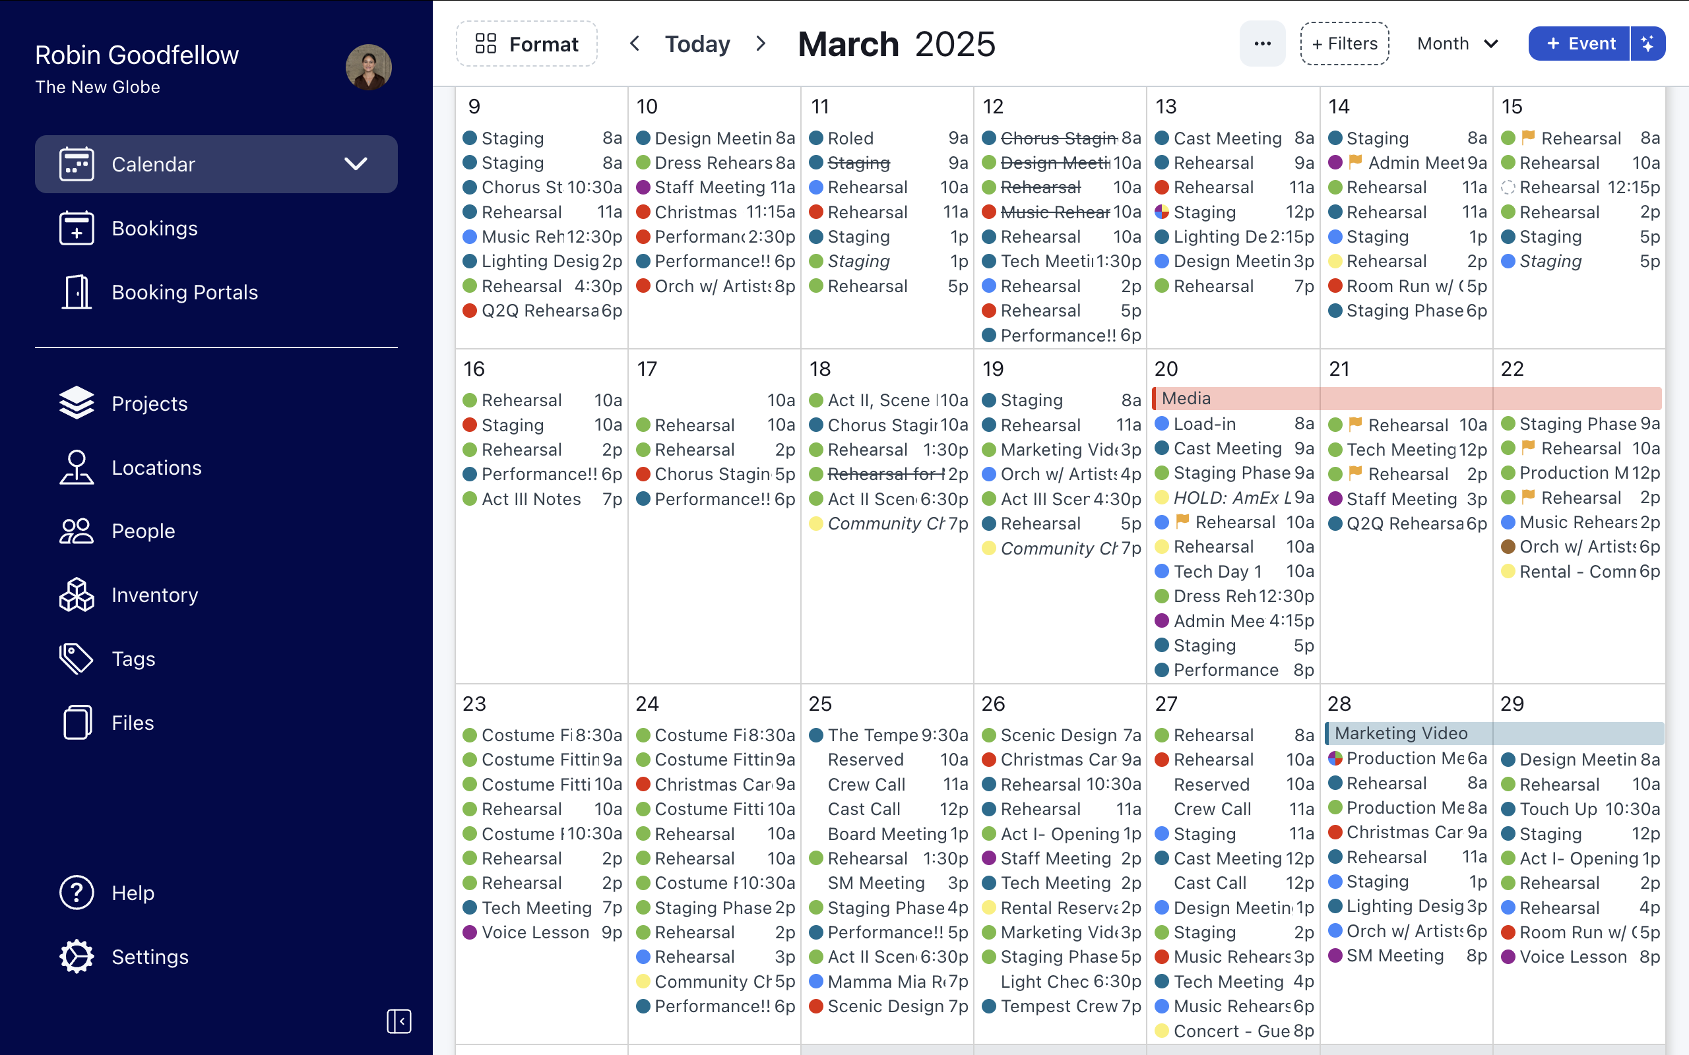Click Robin Goodfellow's profile avatar
The image size is (1689, 1055).
pyautogui.click(x=369, y=67)
